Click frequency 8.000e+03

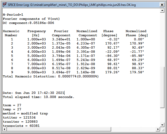click(37, 68)
